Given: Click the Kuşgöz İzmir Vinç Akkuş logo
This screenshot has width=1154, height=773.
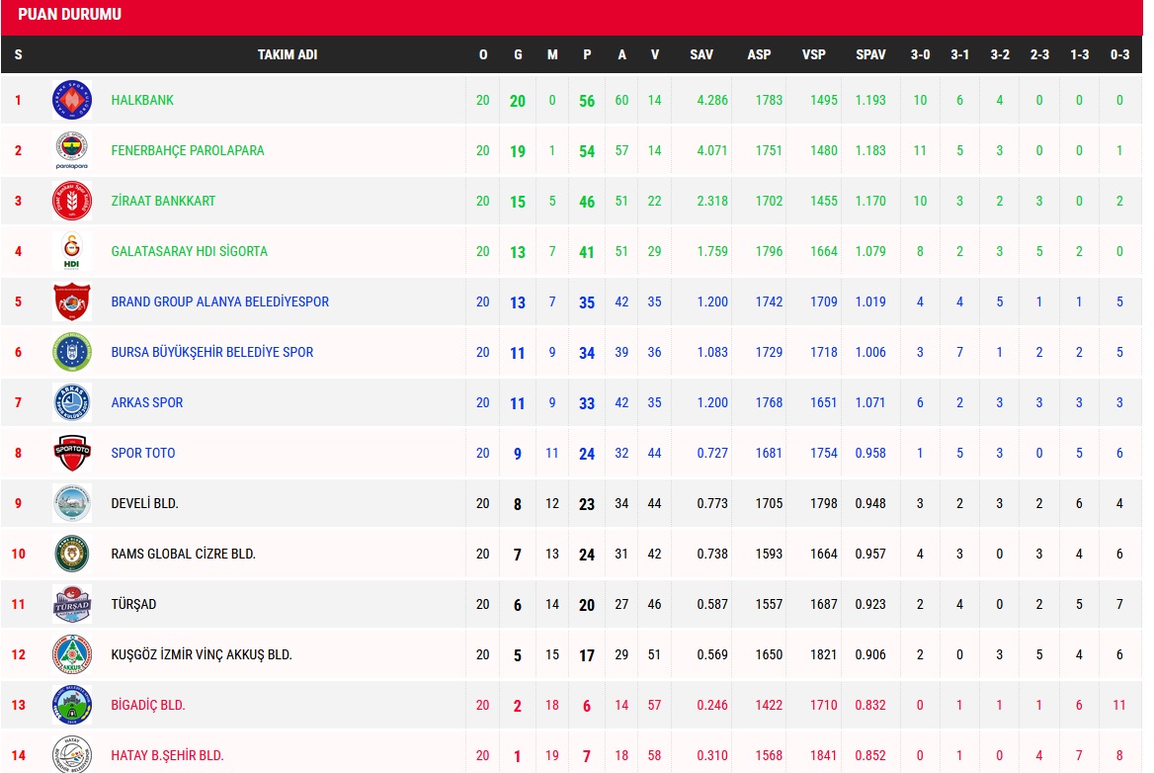Looking at the screenshot, I should pos(72,654).
